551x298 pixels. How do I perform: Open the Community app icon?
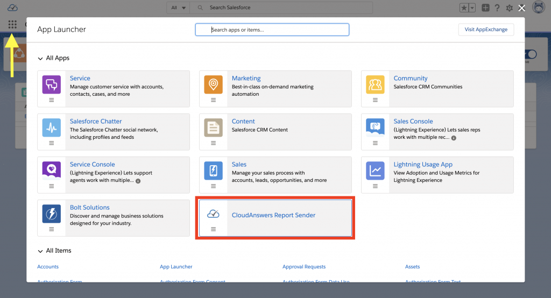tap(375, 84)
